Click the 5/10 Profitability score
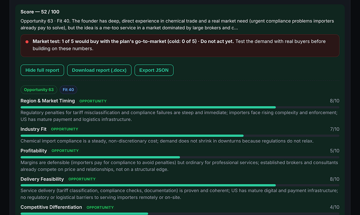Viewport: 360px width, 215px height. pos(335,151)
